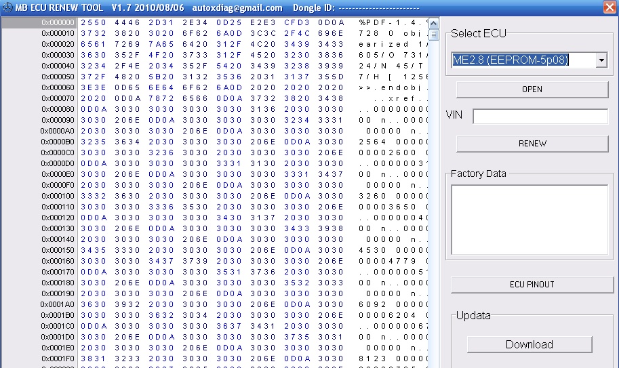This screenshot has height=368, width=619.
Task: Click ASCII text '00003650' in row 0x000110
Action: pos(387,207)
